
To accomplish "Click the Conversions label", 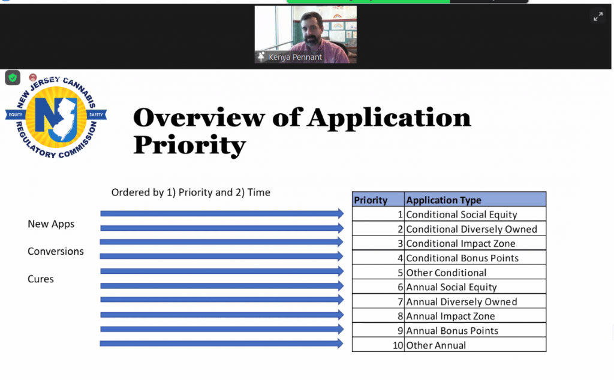I will [x=56, y=251].
